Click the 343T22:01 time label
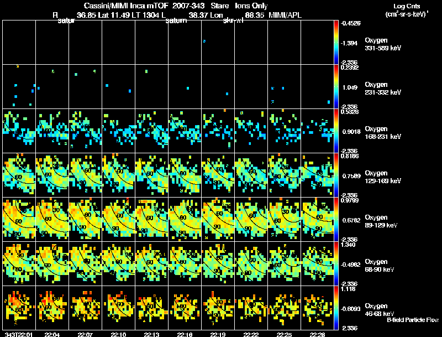The height and width of the screenshot is (337, 442). (19, 334)
